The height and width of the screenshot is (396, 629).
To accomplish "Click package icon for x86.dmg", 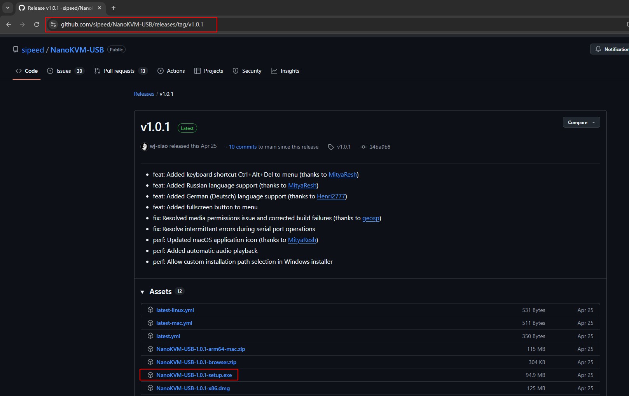I will click(x=150, y=388).
